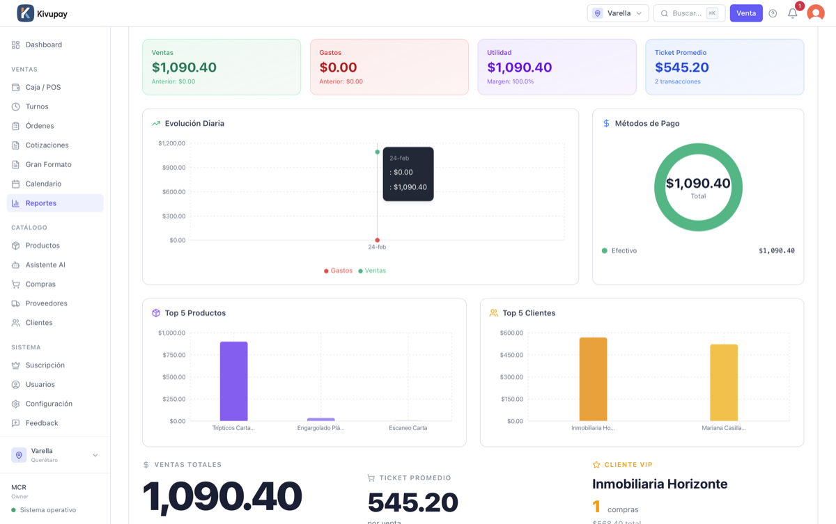Open the Varella location dropdown in header
The width and height of the screenshot is (836, 524).
(618, 13)
